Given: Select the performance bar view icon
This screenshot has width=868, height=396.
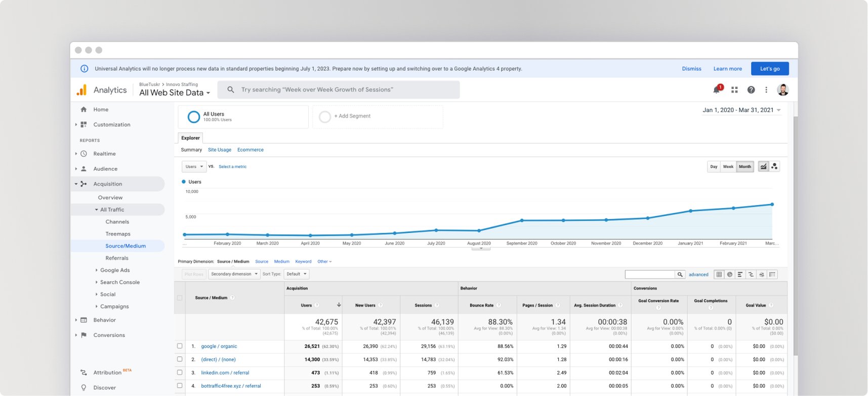Looking at the screenshot, I should coord(740,274).
